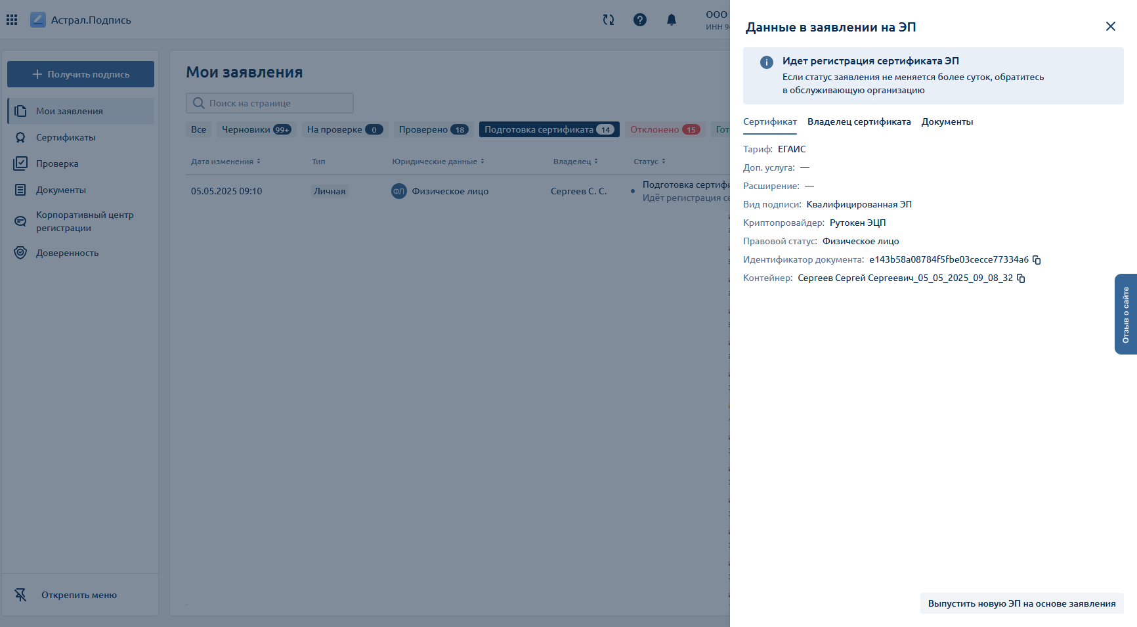Sort by Статус column

(649, 162)
